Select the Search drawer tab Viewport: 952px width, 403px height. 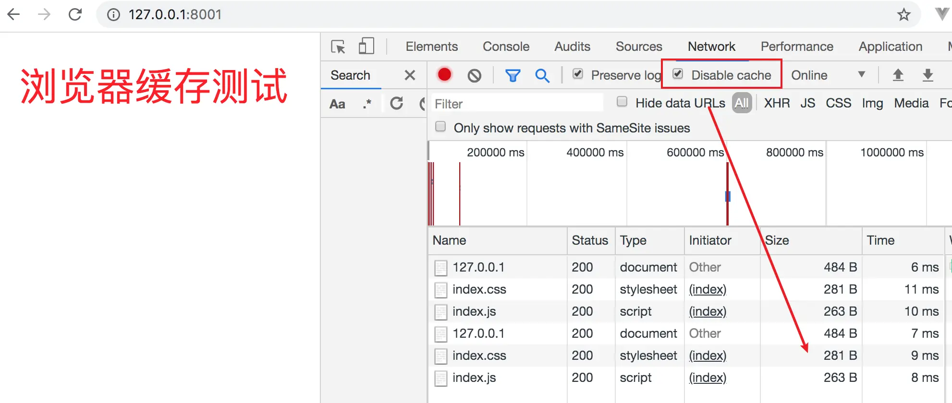(x=351, y=75)
